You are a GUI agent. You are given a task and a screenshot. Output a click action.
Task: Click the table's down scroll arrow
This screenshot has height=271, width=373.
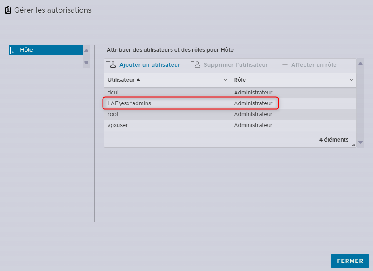click(x=360, y=142)
